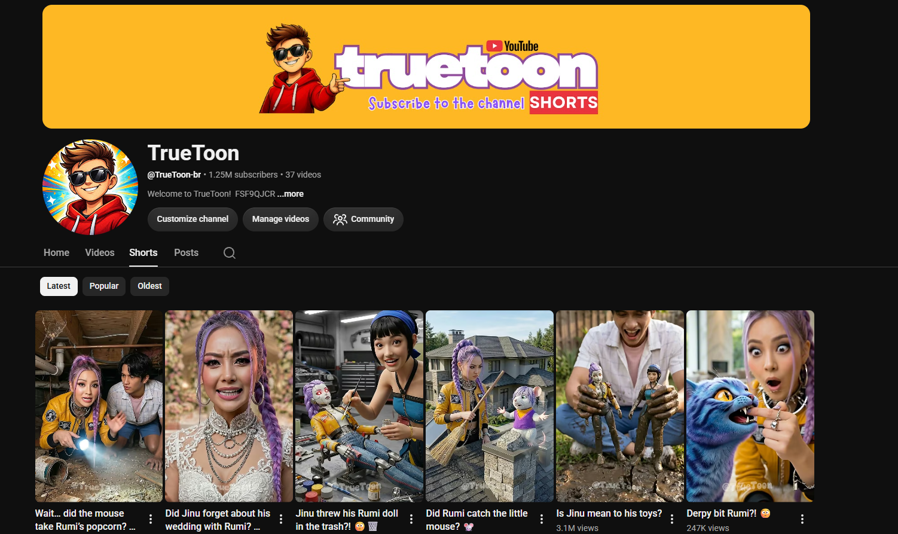Image resolution: width=898 pixels, height=534 pixels.
Task: Play the rooftop mouse and broom thumbnail
Action: point(490,406)
